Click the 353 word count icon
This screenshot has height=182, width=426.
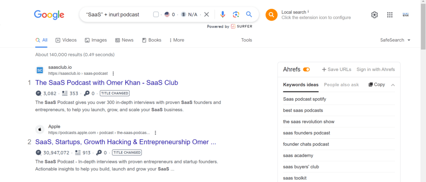point(64,93)
